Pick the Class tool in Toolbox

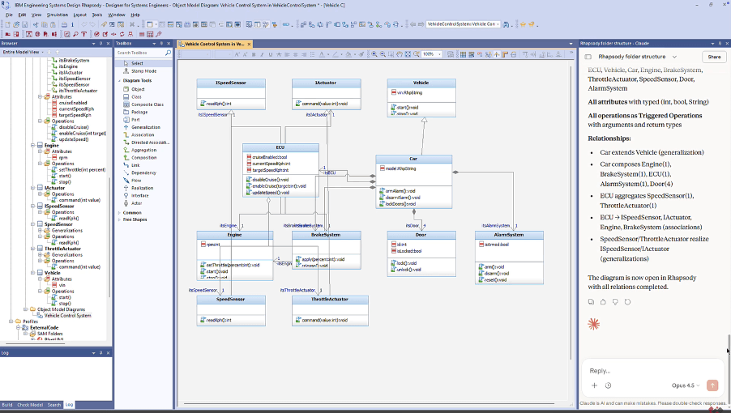[x=137, y=97]
